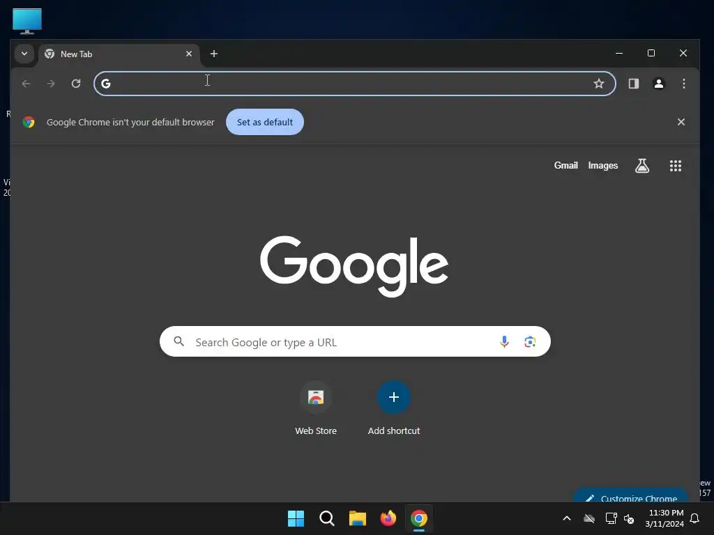This screenshot has height=535, width=714.
Task: Maximize the Chrome window
Action: [651, 53]
